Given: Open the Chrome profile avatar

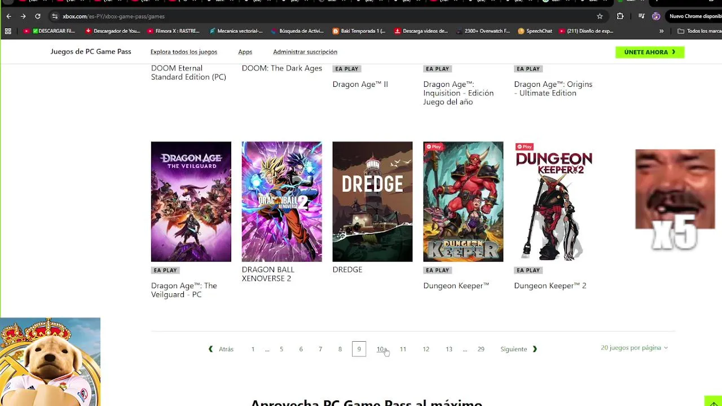Looking at the screenshot, I should tap(656, 16).
